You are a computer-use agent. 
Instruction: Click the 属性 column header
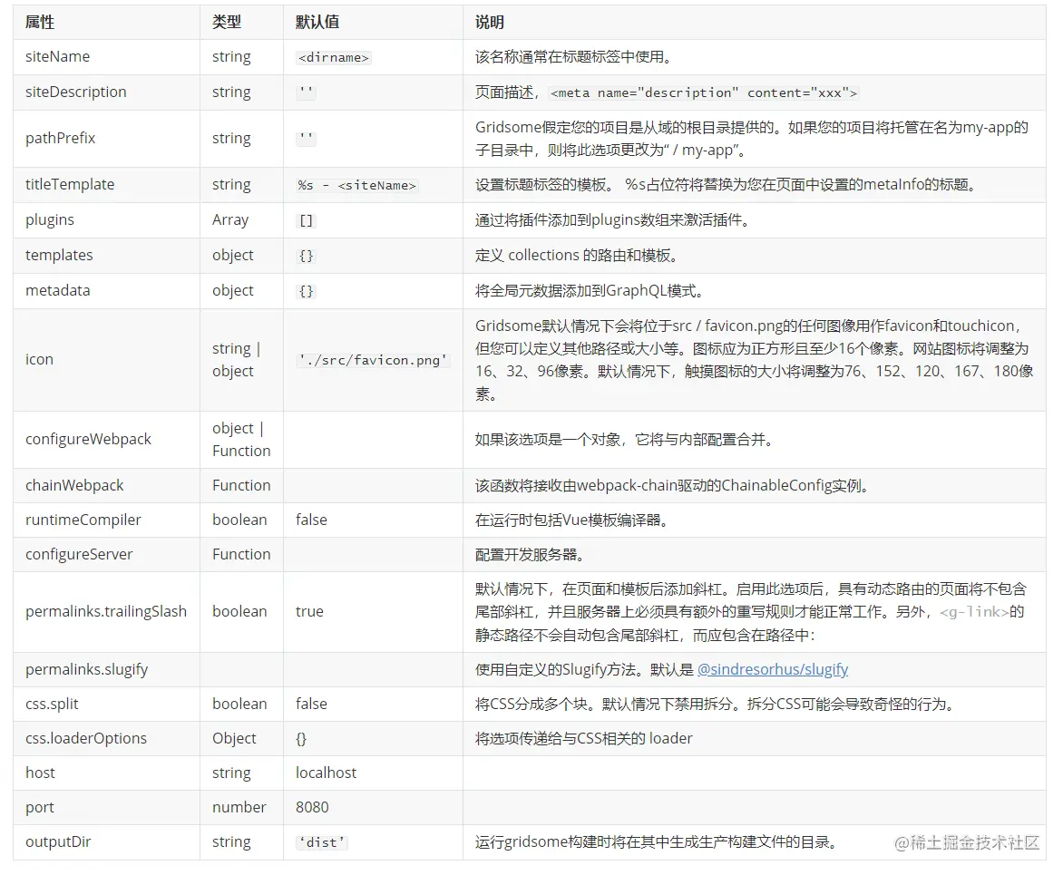(x=40, y=23)
